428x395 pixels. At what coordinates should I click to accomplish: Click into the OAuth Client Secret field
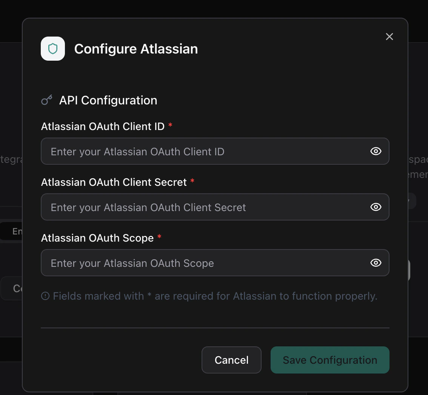tap(204, 207)
